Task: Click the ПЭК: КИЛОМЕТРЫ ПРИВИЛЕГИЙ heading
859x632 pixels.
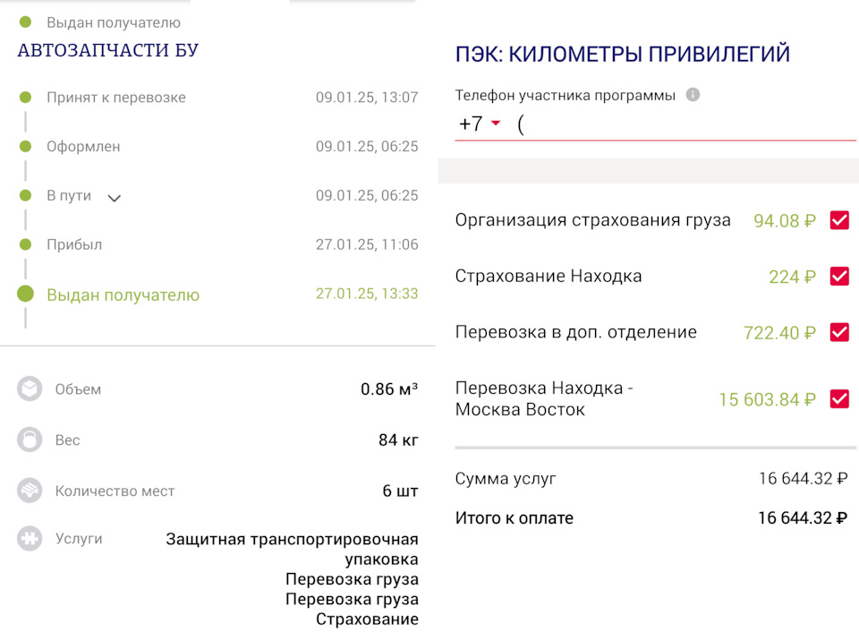Action: (x=623, y=54)
